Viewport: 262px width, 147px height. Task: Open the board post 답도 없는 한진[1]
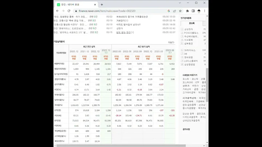pos(125,32)
